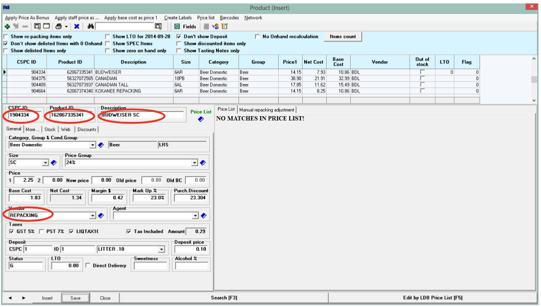Click the green plus add-record icon
541x307 pixels.
point(7,26)
